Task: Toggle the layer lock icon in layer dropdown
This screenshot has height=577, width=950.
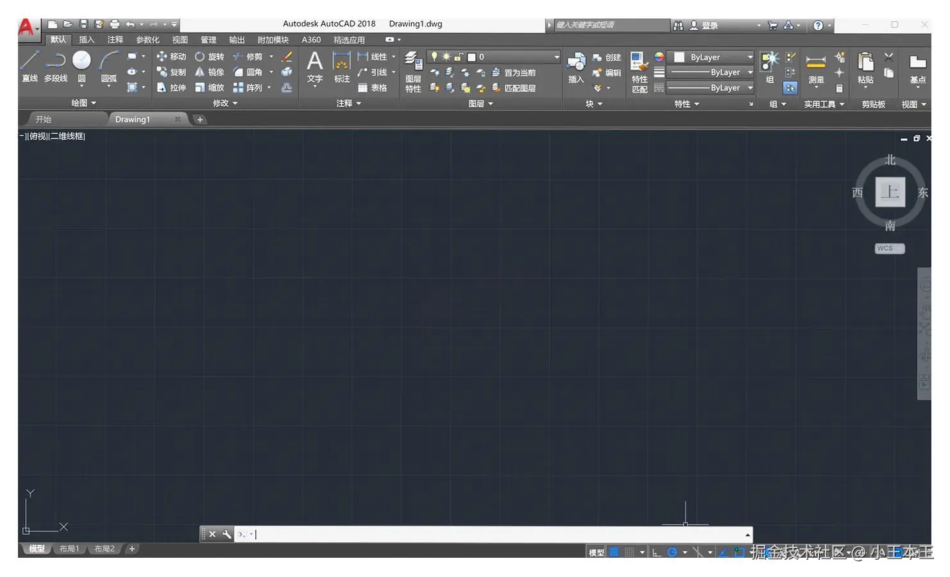Action: (x=458, y=57)
